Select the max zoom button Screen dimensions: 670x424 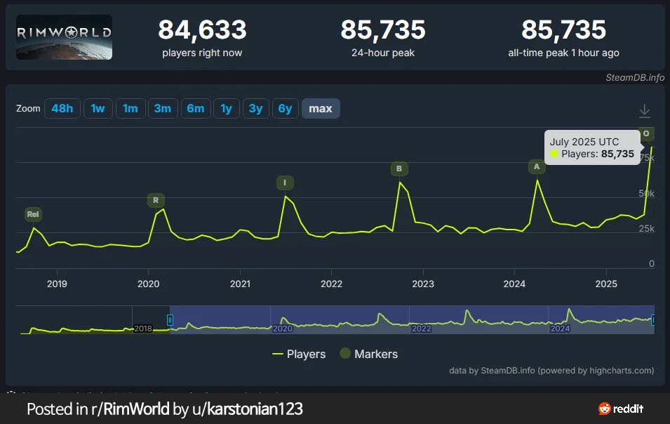(321, 108)
